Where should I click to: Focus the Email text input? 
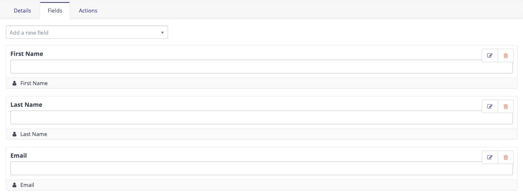pos(261,169)
